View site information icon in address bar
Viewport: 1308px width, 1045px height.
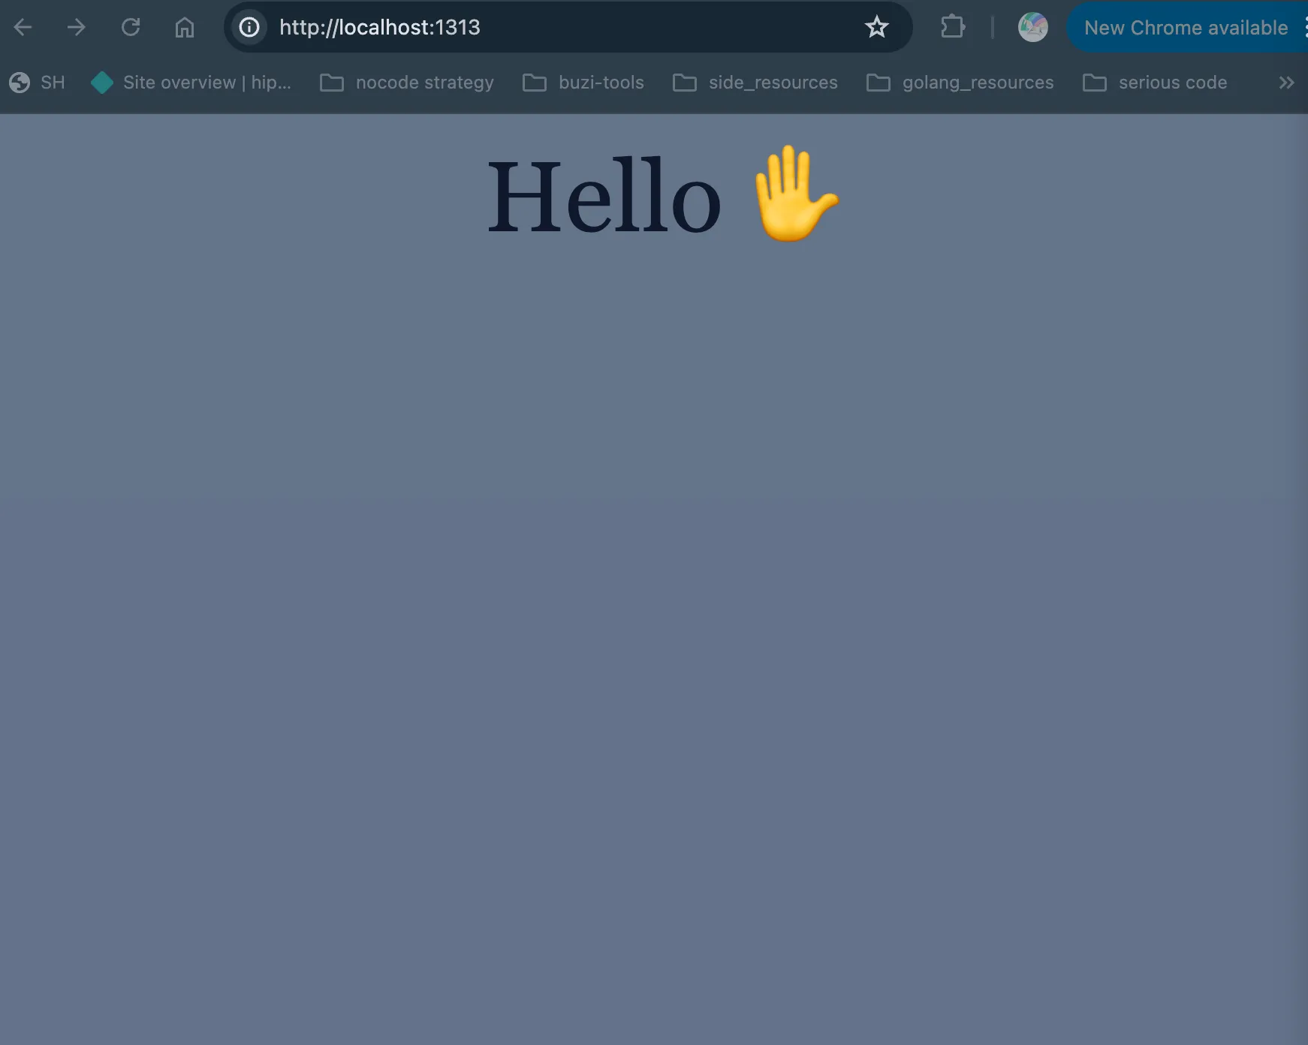click(x=249, y=28)
